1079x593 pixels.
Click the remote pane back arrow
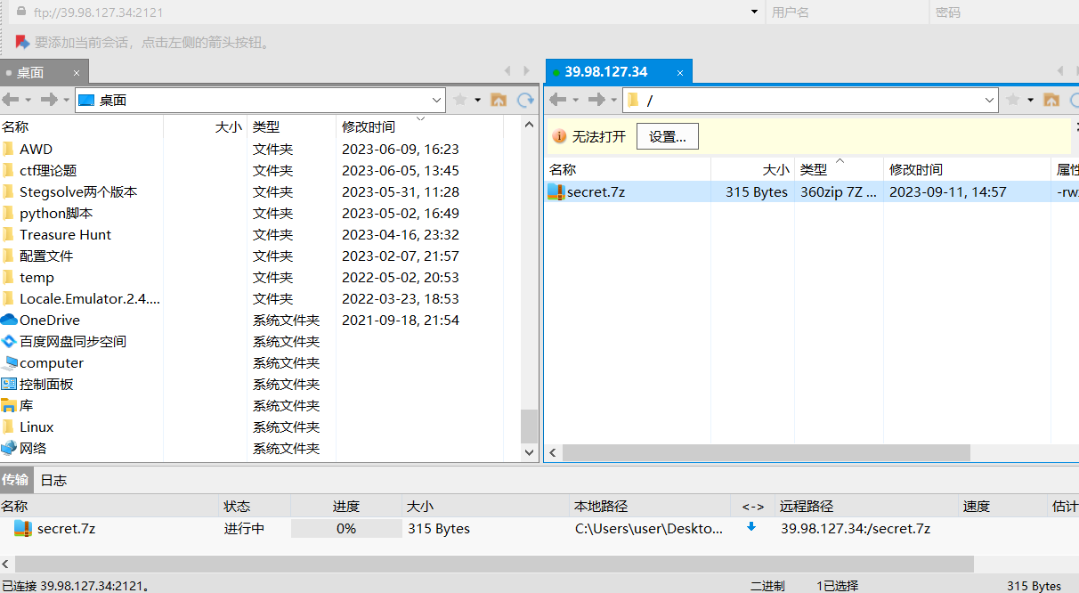click(558, 100)
